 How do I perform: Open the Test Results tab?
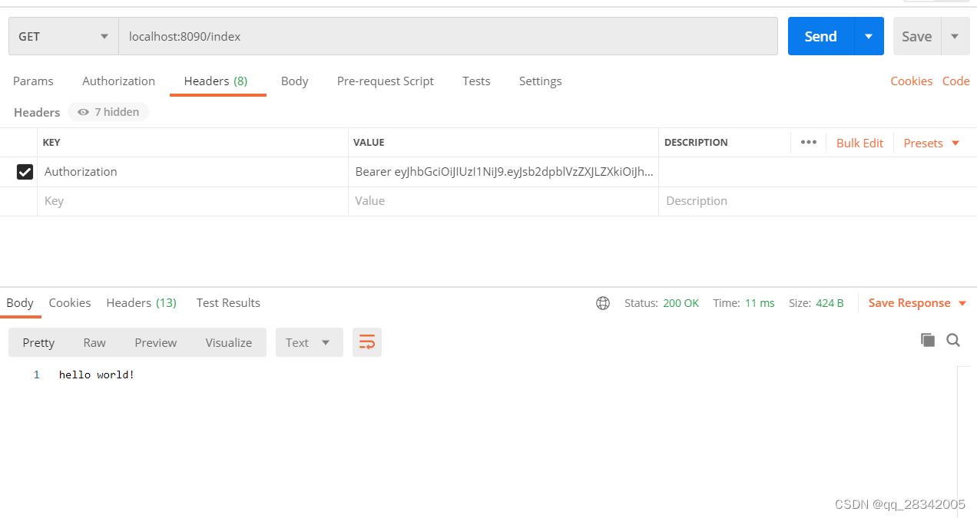pos(228,302)
